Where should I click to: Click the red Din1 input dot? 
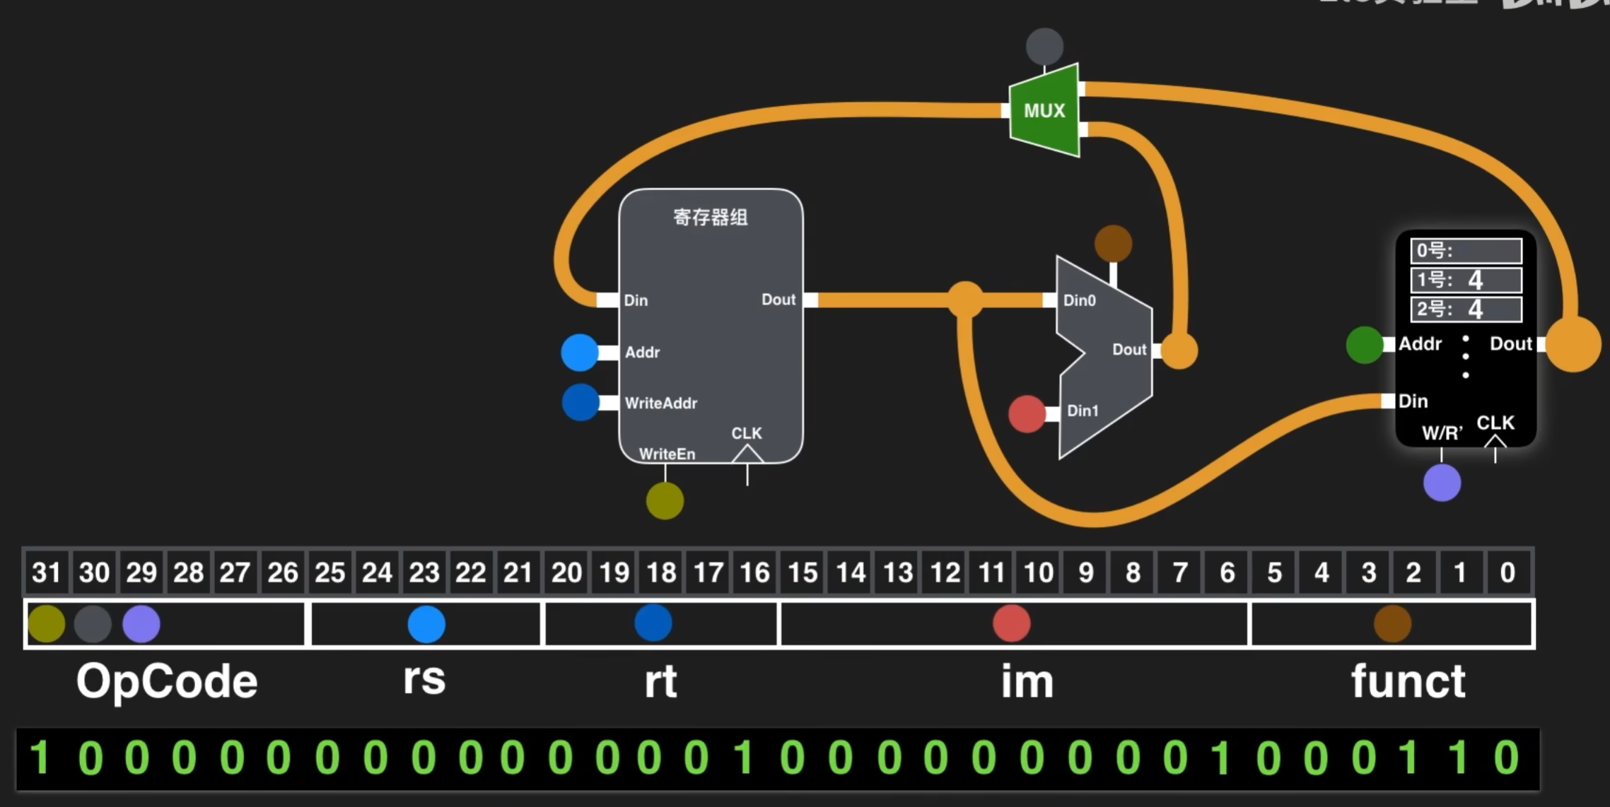click(x=1027, y=413)
